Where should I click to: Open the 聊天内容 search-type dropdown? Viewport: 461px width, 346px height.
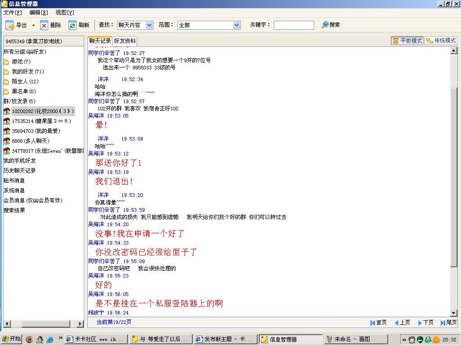[149, 25]
